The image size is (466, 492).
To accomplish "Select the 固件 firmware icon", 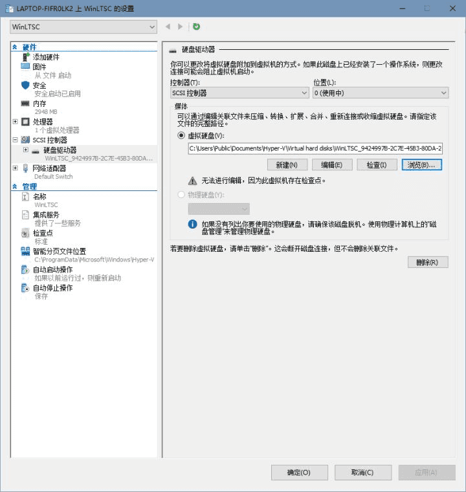I will (x=26, y=67).
